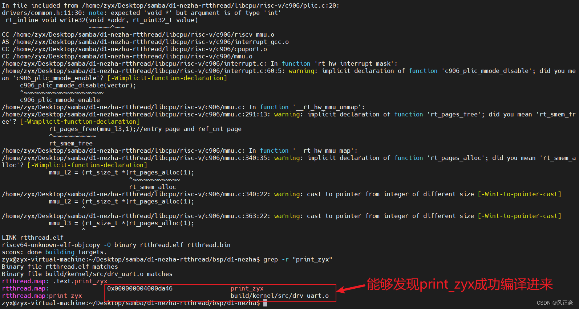Click 'Binary file rtthread.elf matches' line
This screenshot has height=309, width=579.
pos(60,267)
